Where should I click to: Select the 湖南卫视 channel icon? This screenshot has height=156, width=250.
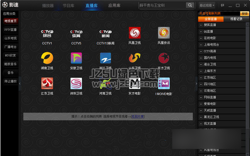coord(47,58)
